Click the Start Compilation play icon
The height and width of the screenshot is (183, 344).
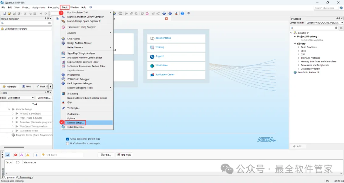click(x=126, y=13)
